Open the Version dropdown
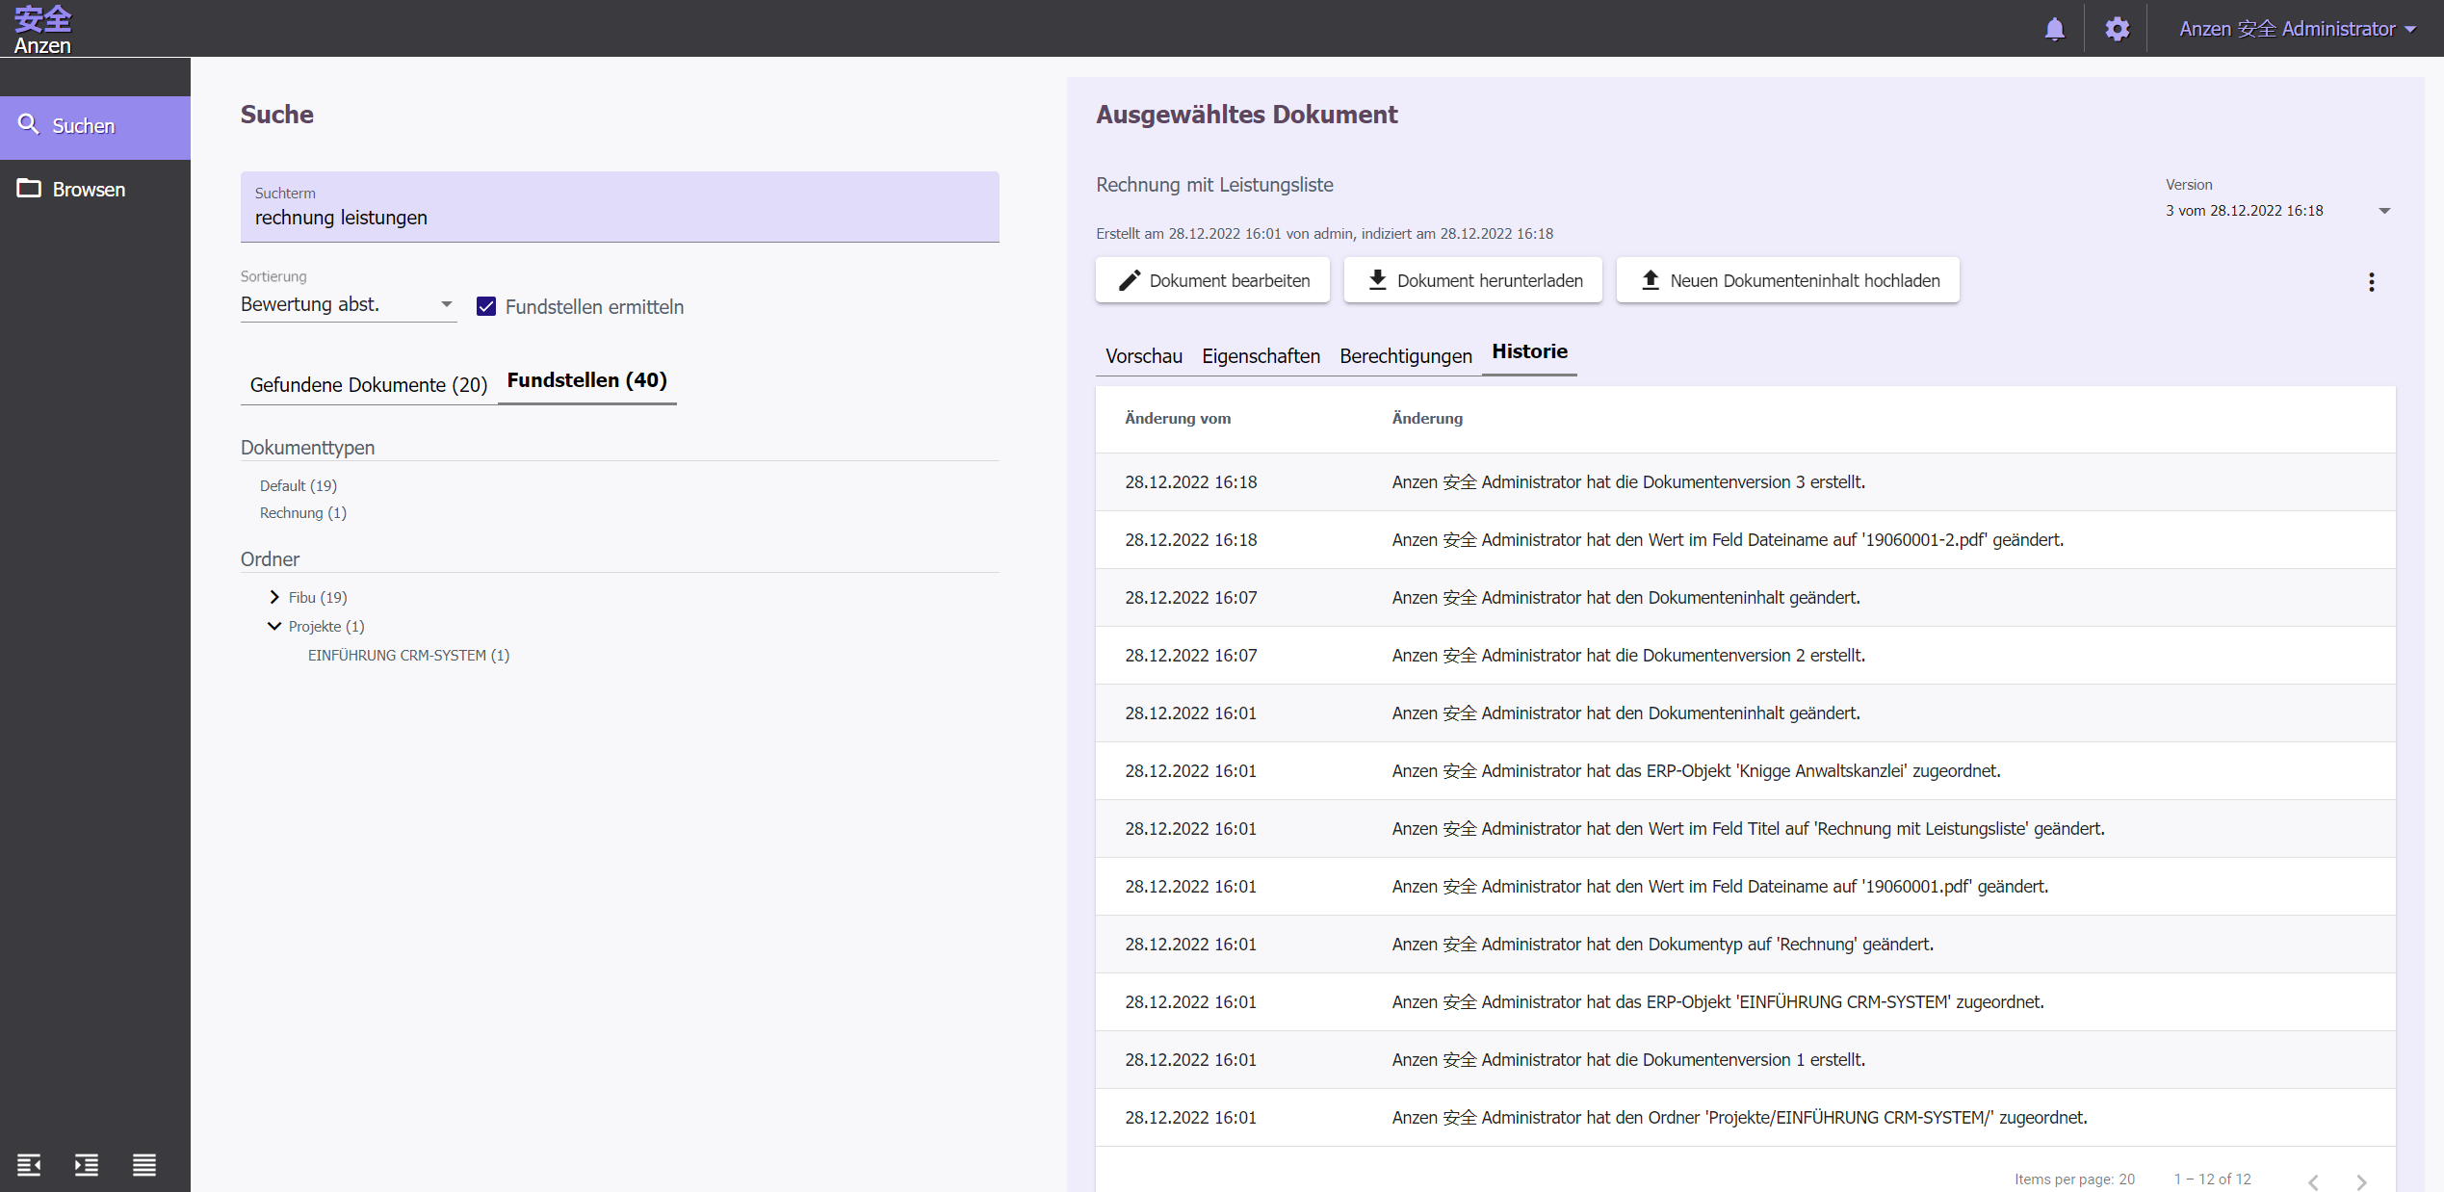Screen dimensions: 2444x1192 (x=2277, y=211)
